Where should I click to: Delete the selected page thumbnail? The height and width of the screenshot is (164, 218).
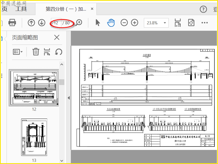tap(36, 52)
